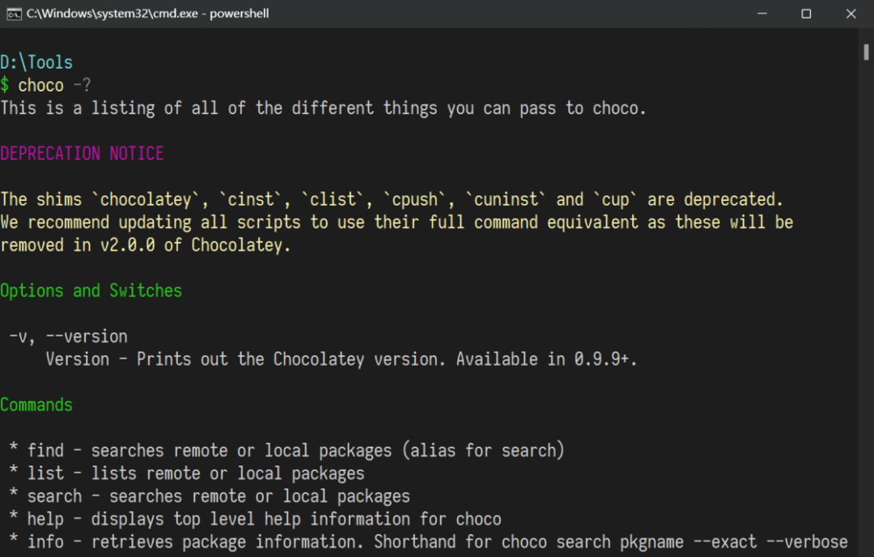Click the 'info - retrieves package information' line
This screenshot has height=557, width=874.
click(x=429, y=542)
